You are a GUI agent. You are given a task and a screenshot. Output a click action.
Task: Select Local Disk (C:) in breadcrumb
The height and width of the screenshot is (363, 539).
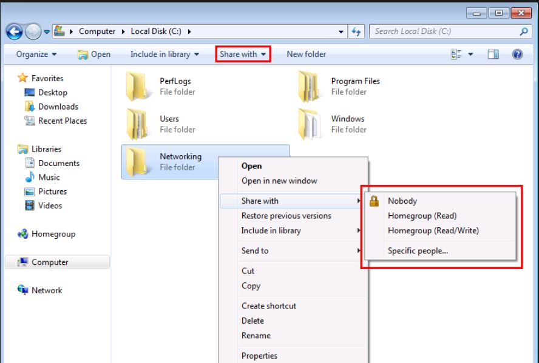(156, 32)
